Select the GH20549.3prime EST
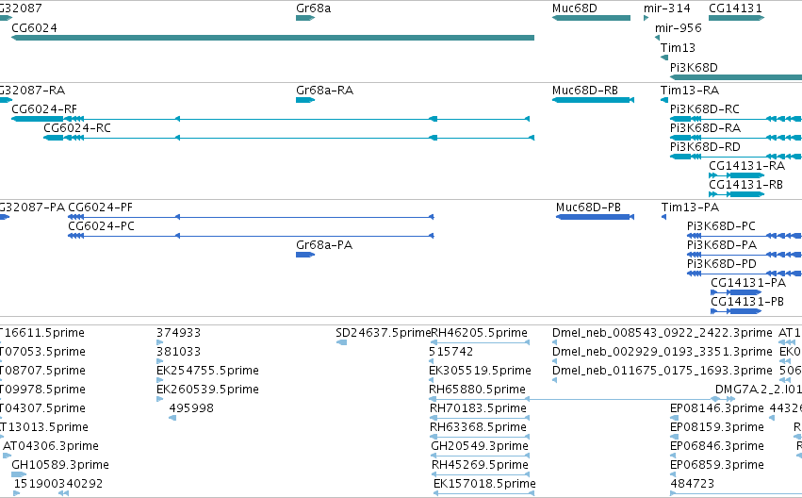The height and width of the screenshot is (498, 802). [x=480, y=446]
